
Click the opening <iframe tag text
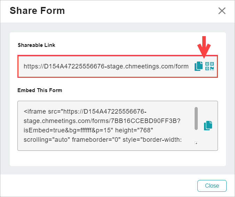tap(35, 112)
